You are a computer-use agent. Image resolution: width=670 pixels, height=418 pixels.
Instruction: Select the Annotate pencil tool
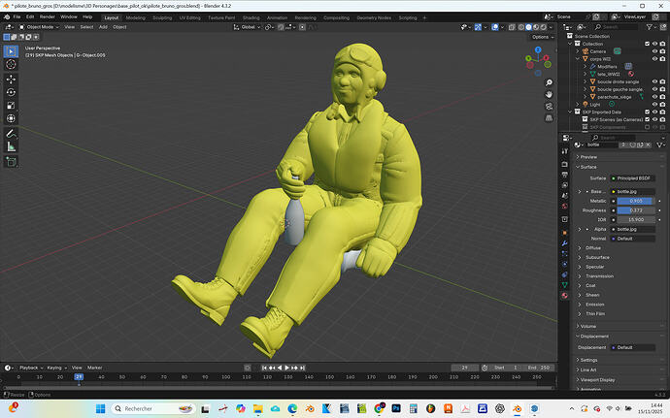tap(11, 133)
